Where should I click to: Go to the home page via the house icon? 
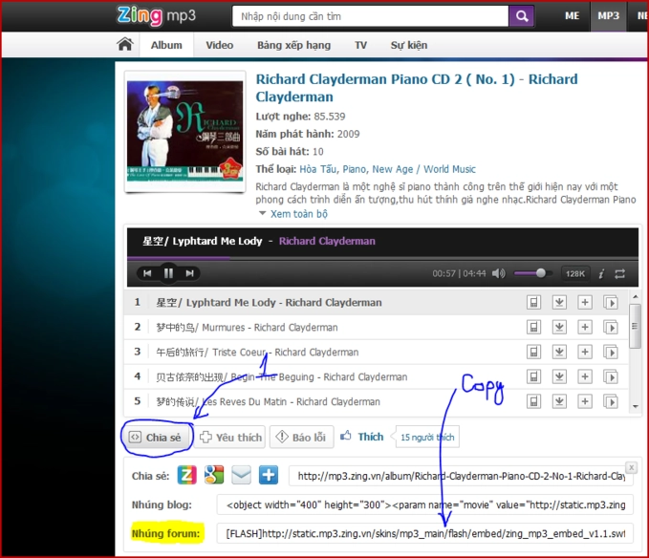(124, 44)
